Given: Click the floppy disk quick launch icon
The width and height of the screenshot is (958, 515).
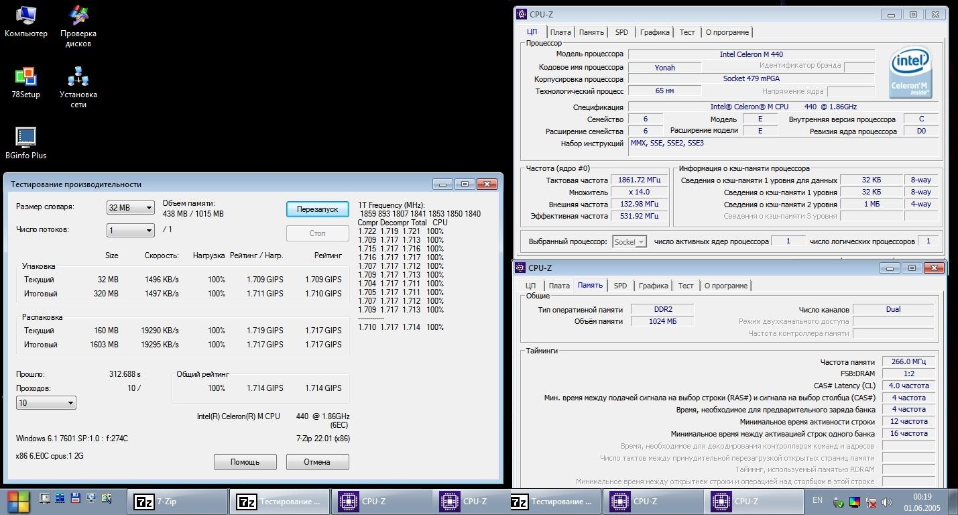Looking at the screenshot, I should tap(76, 498).
